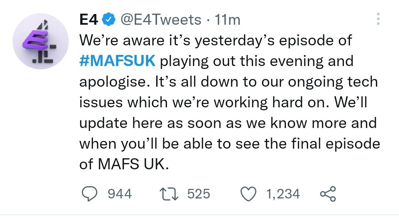The image size is (399, 218).
Task: Click the 11m timestamp
Action: (x=228, y=20)
